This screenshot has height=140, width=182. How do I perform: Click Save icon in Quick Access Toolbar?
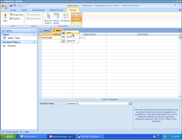pyautogui.click(x=11, y=5)
